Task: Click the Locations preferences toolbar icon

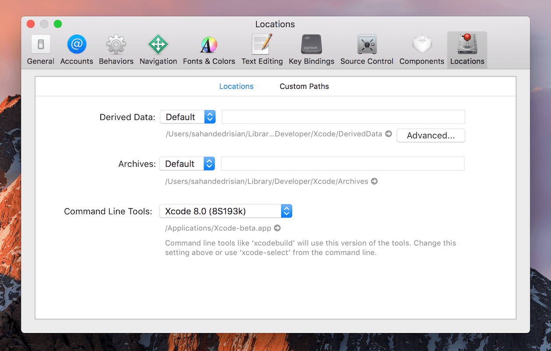Action: coord(467,48)
